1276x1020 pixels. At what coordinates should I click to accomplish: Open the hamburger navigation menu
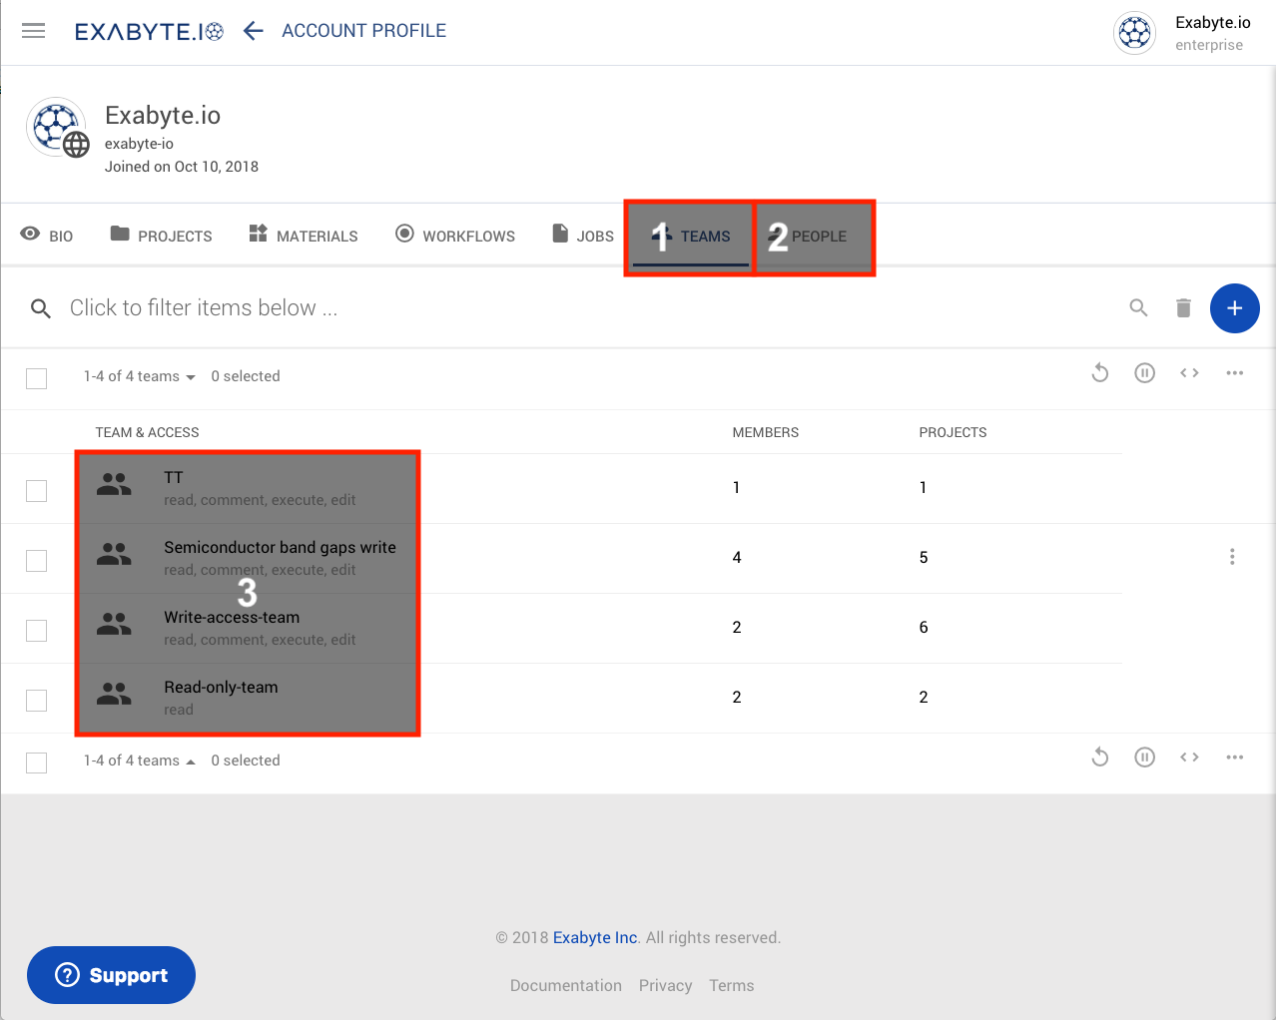(34, 31)
